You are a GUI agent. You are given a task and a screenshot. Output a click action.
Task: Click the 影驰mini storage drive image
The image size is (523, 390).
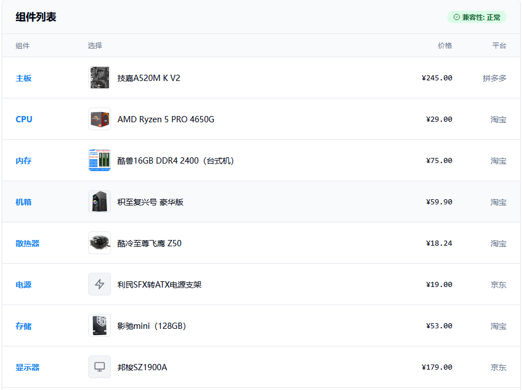(100, 326)
